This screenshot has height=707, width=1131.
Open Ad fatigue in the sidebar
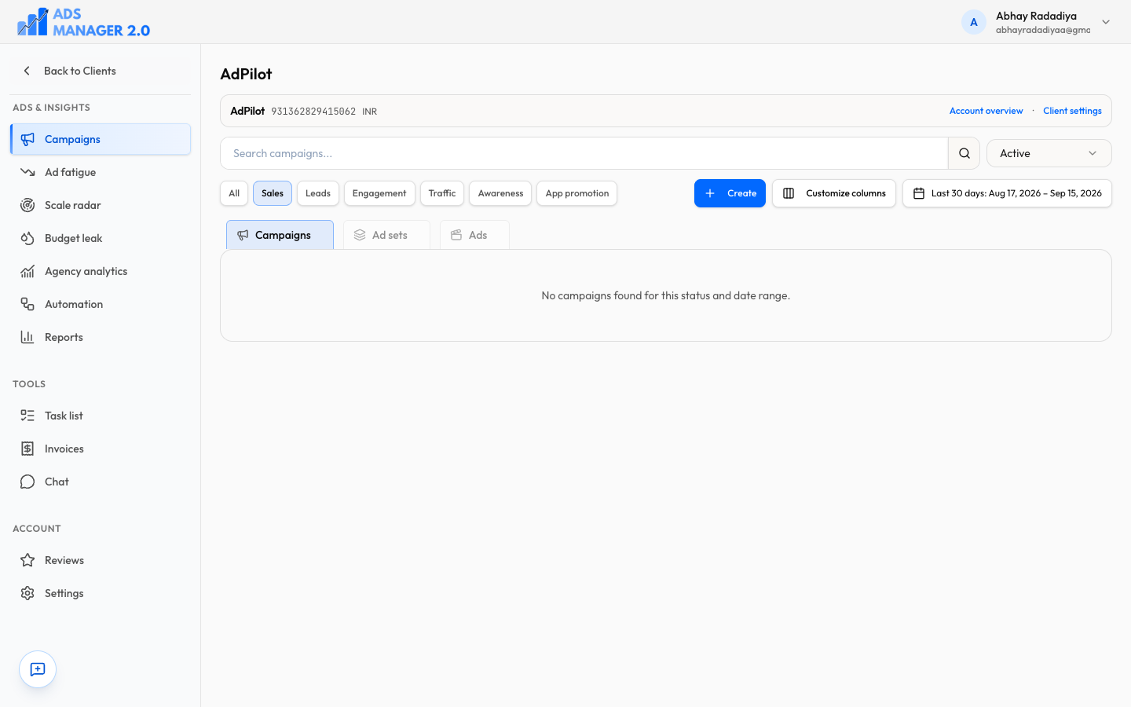click(x=101, y=172)
